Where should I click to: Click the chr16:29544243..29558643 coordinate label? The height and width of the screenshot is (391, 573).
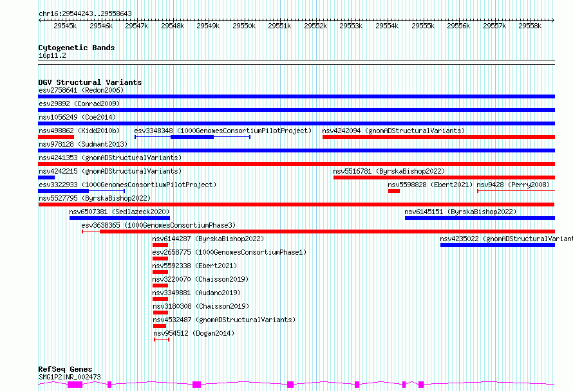pos(85,14)
